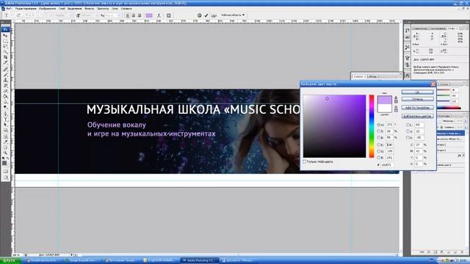Image resolution: width=470 pixels, height=264 pixels.
Task: Open Библиотеки цветов color libraries button
Action: pos(417,116)
